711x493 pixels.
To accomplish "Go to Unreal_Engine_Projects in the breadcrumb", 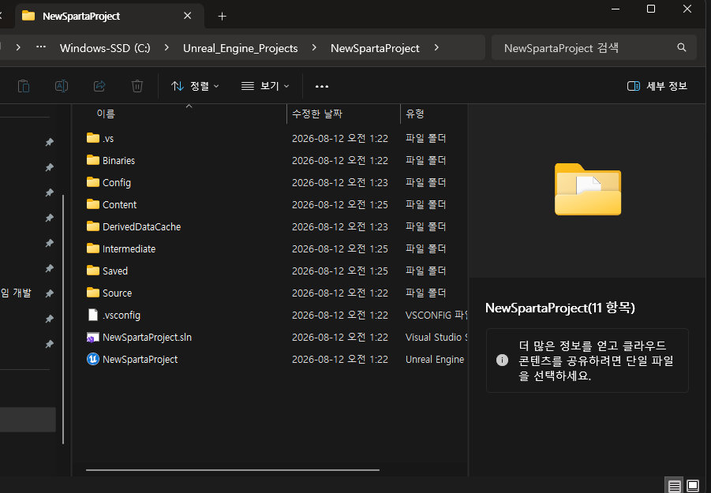I will tap(241, 48).
